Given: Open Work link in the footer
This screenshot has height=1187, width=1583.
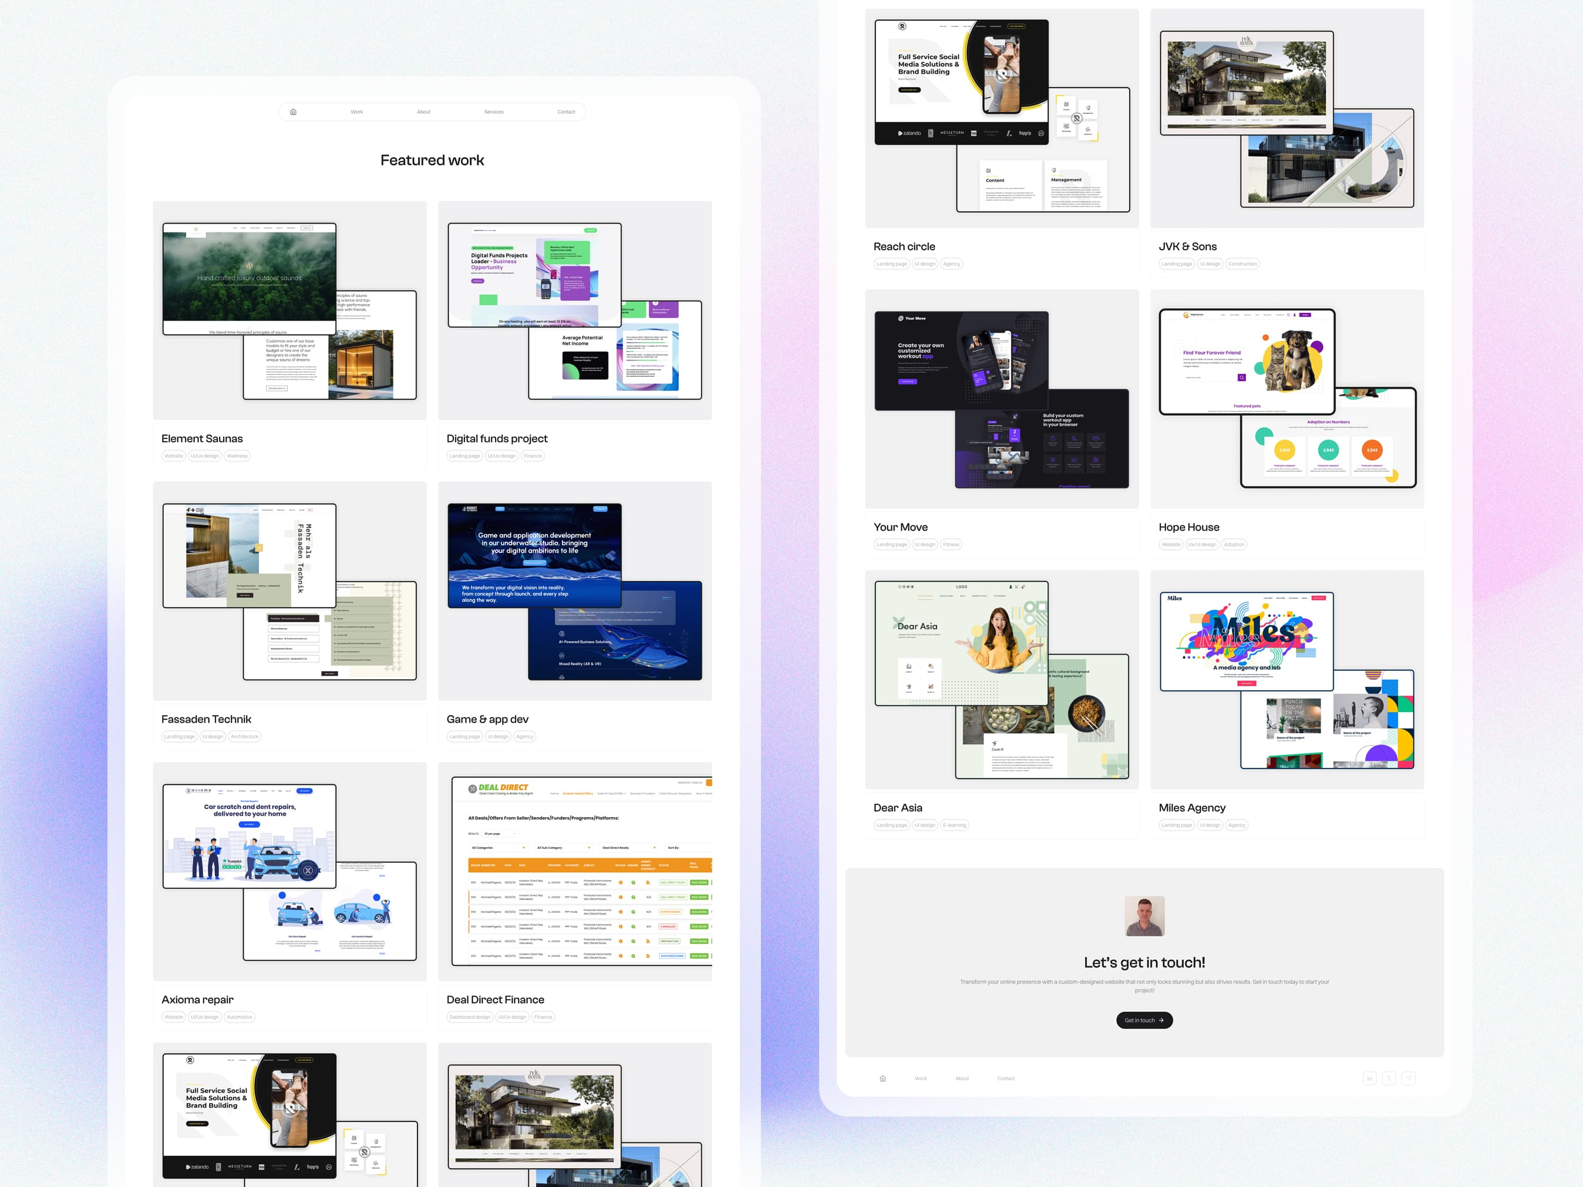Looking at the screenshot, I should pos(920,1078).
